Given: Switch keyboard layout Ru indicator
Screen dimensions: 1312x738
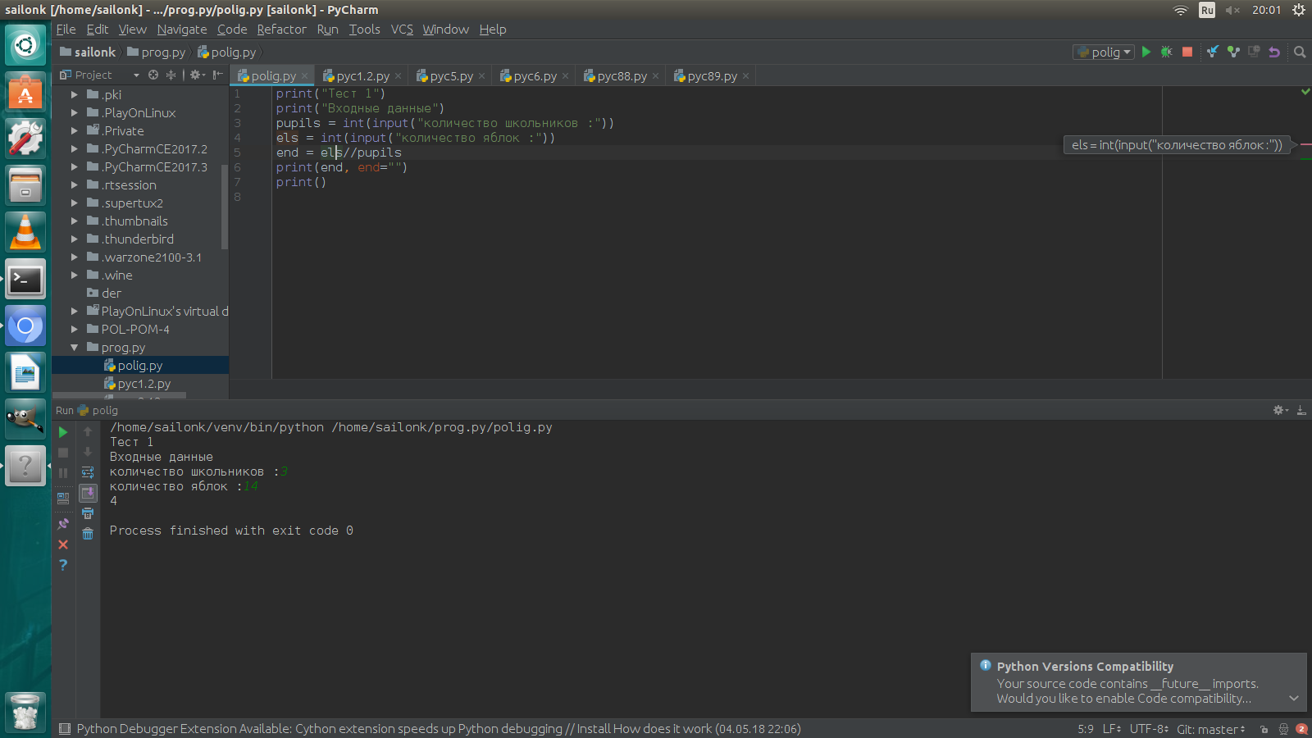Looking at the screenshot, I should tap(1207, 10).
